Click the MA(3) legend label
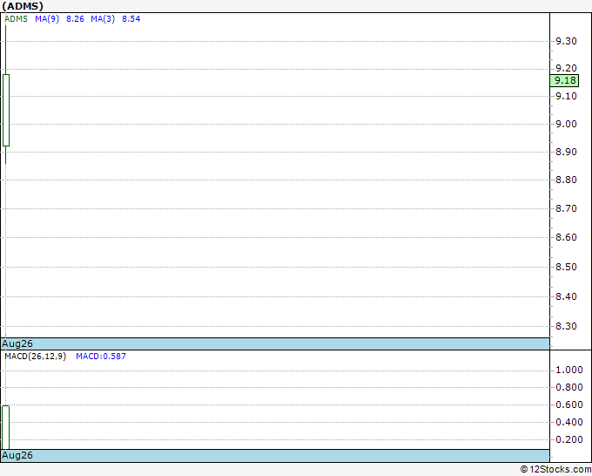The width and height of the screenshot is (592, 476). (x=103, y=19)
